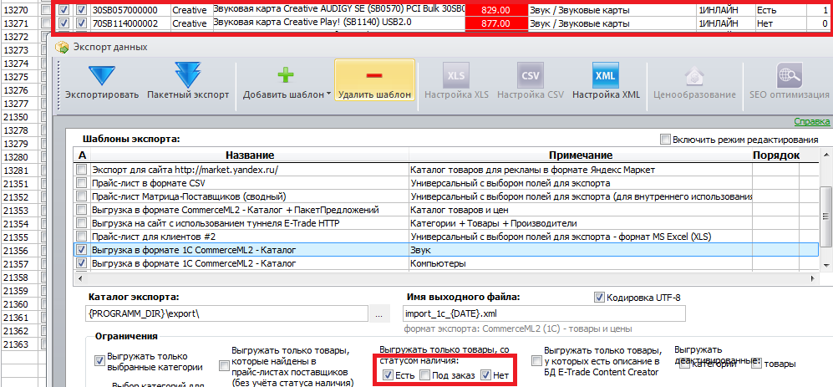Open Настройка CSV settings
The height and width of the screenshot is (387, 833).
tap(530, 81)
